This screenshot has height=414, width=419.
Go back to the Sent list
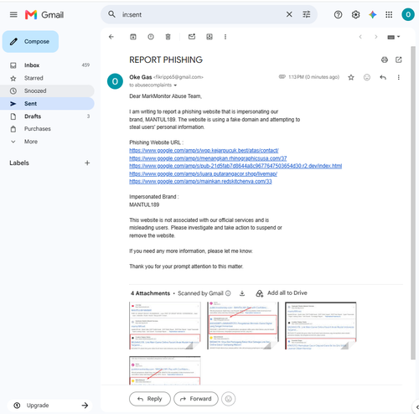coord(111,37)
